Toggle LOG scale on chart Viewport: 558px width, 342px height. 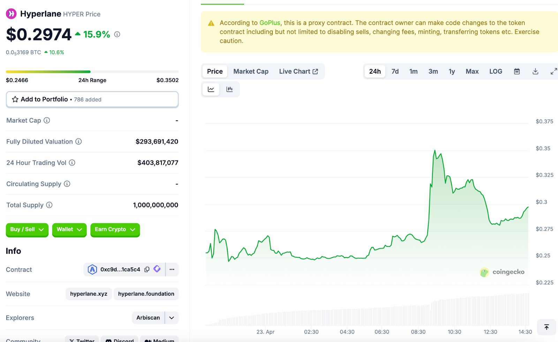click(x=495, y=72)
